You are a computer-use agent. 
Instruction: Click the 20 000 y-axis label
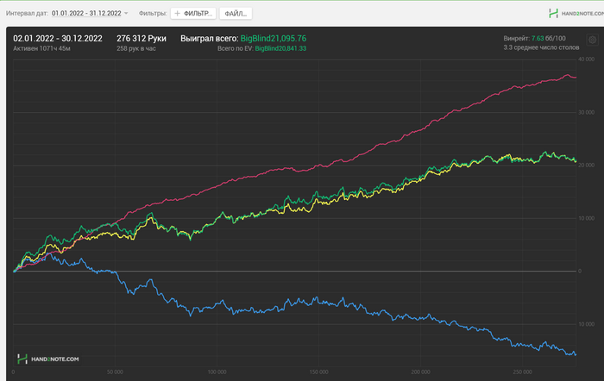pyautogui.click(x=586, y=166)
